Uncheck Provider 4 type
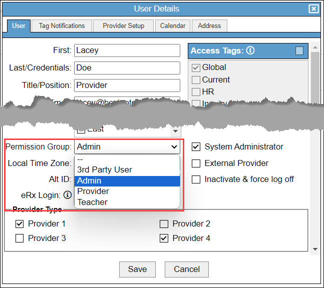The image size is (324, 288). point(164,238)
